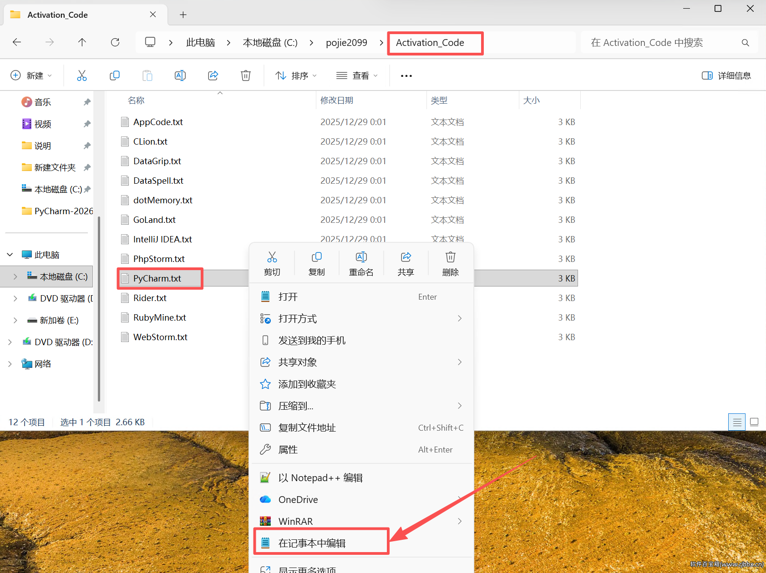Open the 查看 view dropdown
This screenshot has width=766, height=573.
pyautogui.click(x=357, y=75)
